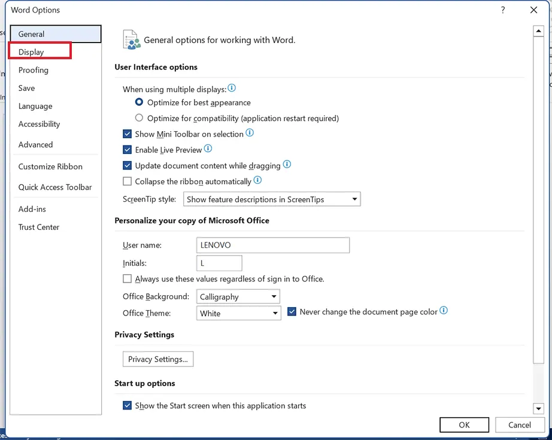Viewport: 552px width, 440px height.
Task: Toggle Update document content while dragging
Action: (127, 166)
